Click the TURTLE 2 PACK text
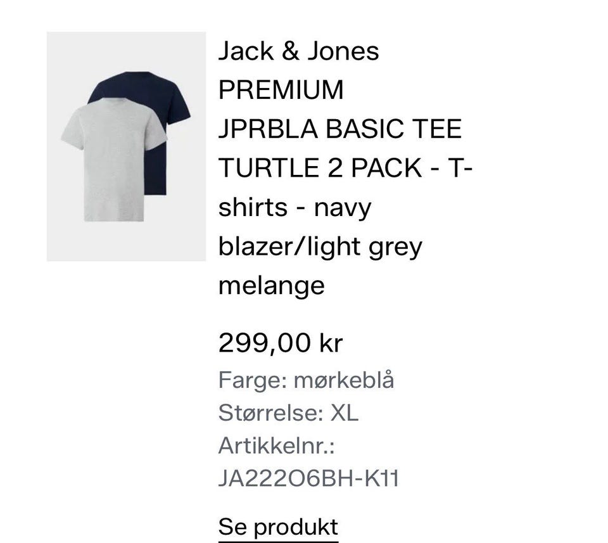 pos(320,168)
